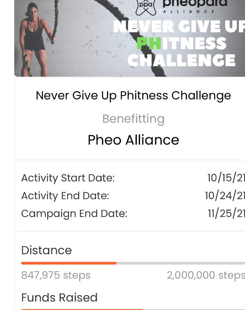Image resolution: width=245 pixels, height=310 pixels.
Task: Click the Campaign End Date label
Action: click(x=74, y=214)
